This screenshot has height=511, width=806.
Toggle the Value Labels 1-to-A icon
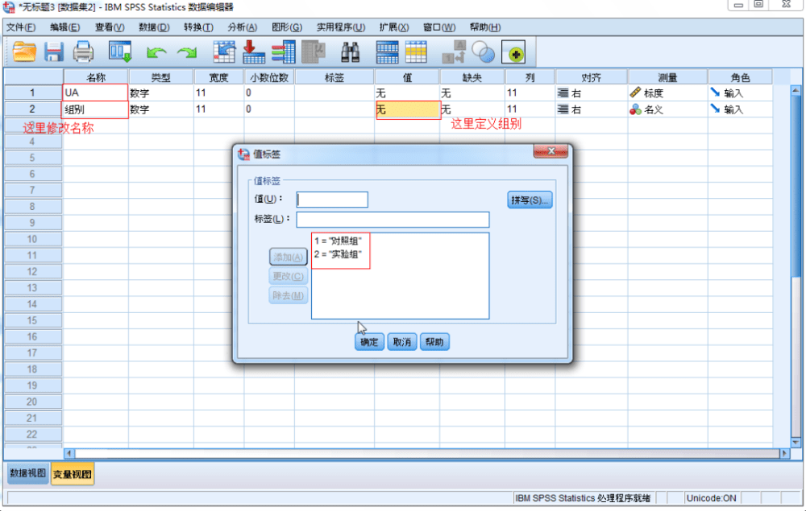click(x=454, y=52)
